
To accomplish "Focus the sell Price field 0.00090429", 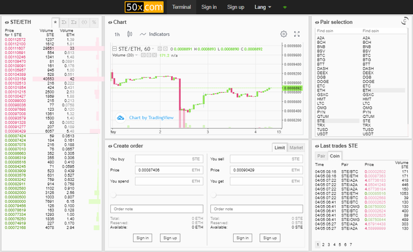I will point(267,170).
